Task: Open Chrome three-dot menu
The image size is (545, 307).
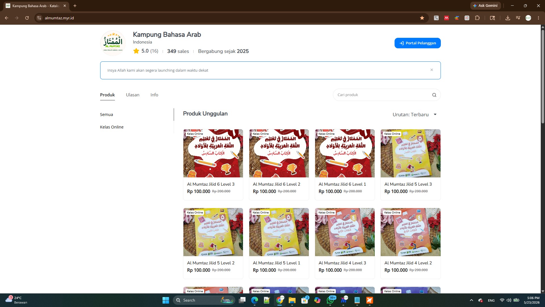Action: tap(538, 18)
